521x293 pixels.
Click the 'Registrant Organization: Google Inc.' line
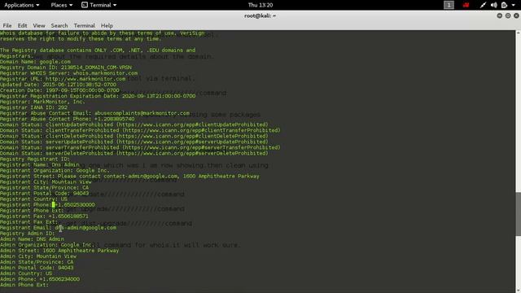click(x=55, y=170)
